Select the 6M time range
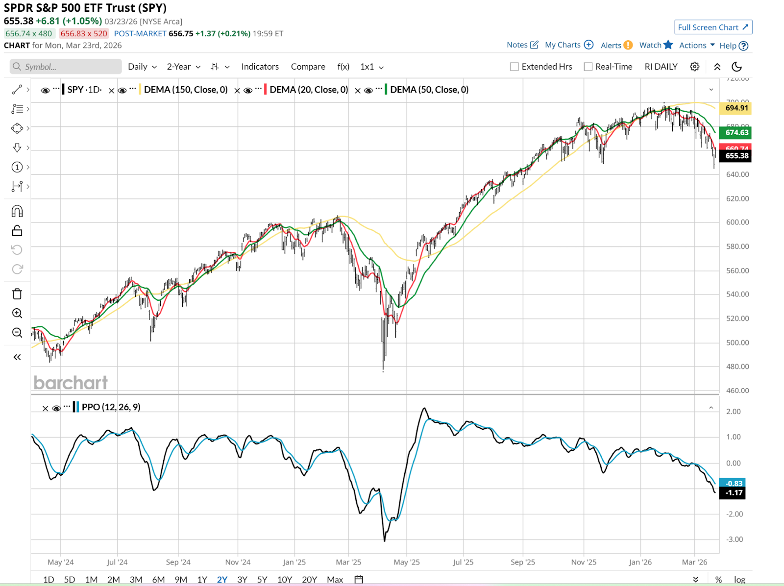 (158, 580)
